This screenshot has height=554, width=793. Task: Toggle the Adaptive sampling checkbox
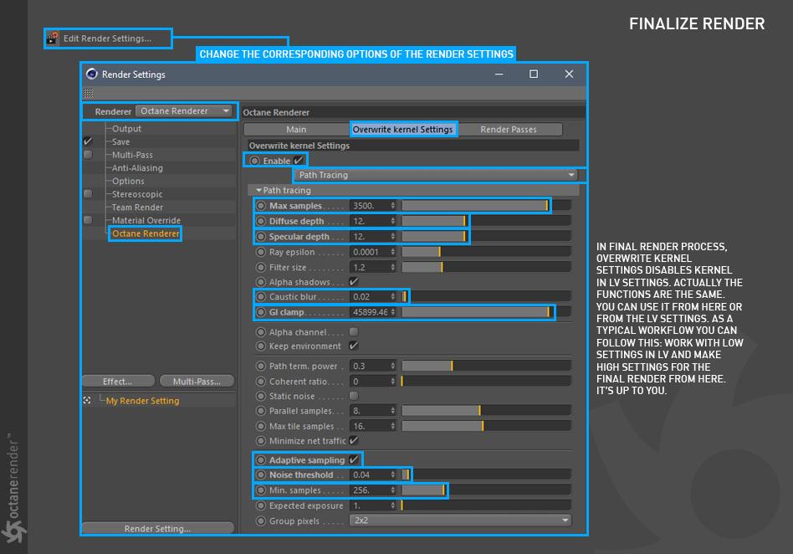coord(354,459)
